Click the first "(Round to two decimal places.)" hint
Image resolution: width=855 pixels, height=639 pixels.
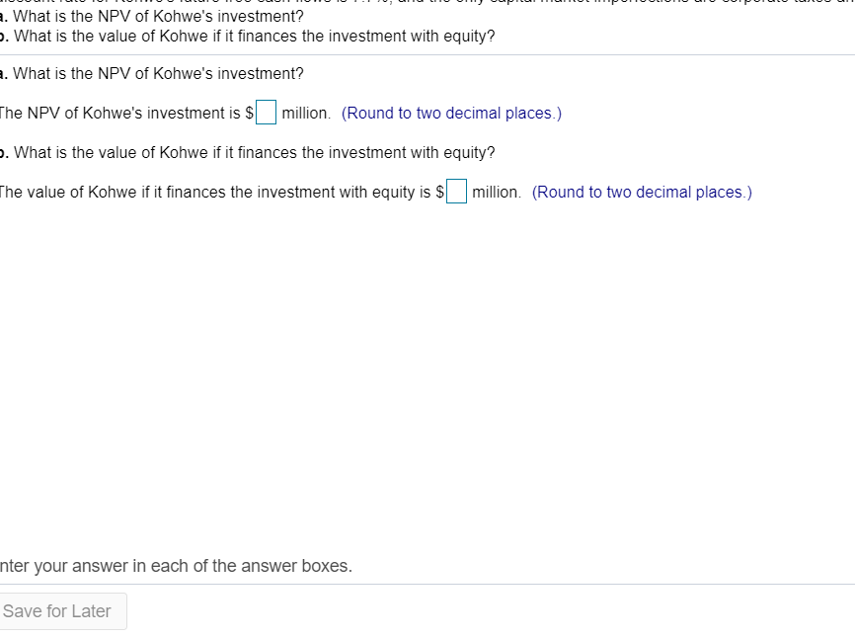(x=451, y=113)
